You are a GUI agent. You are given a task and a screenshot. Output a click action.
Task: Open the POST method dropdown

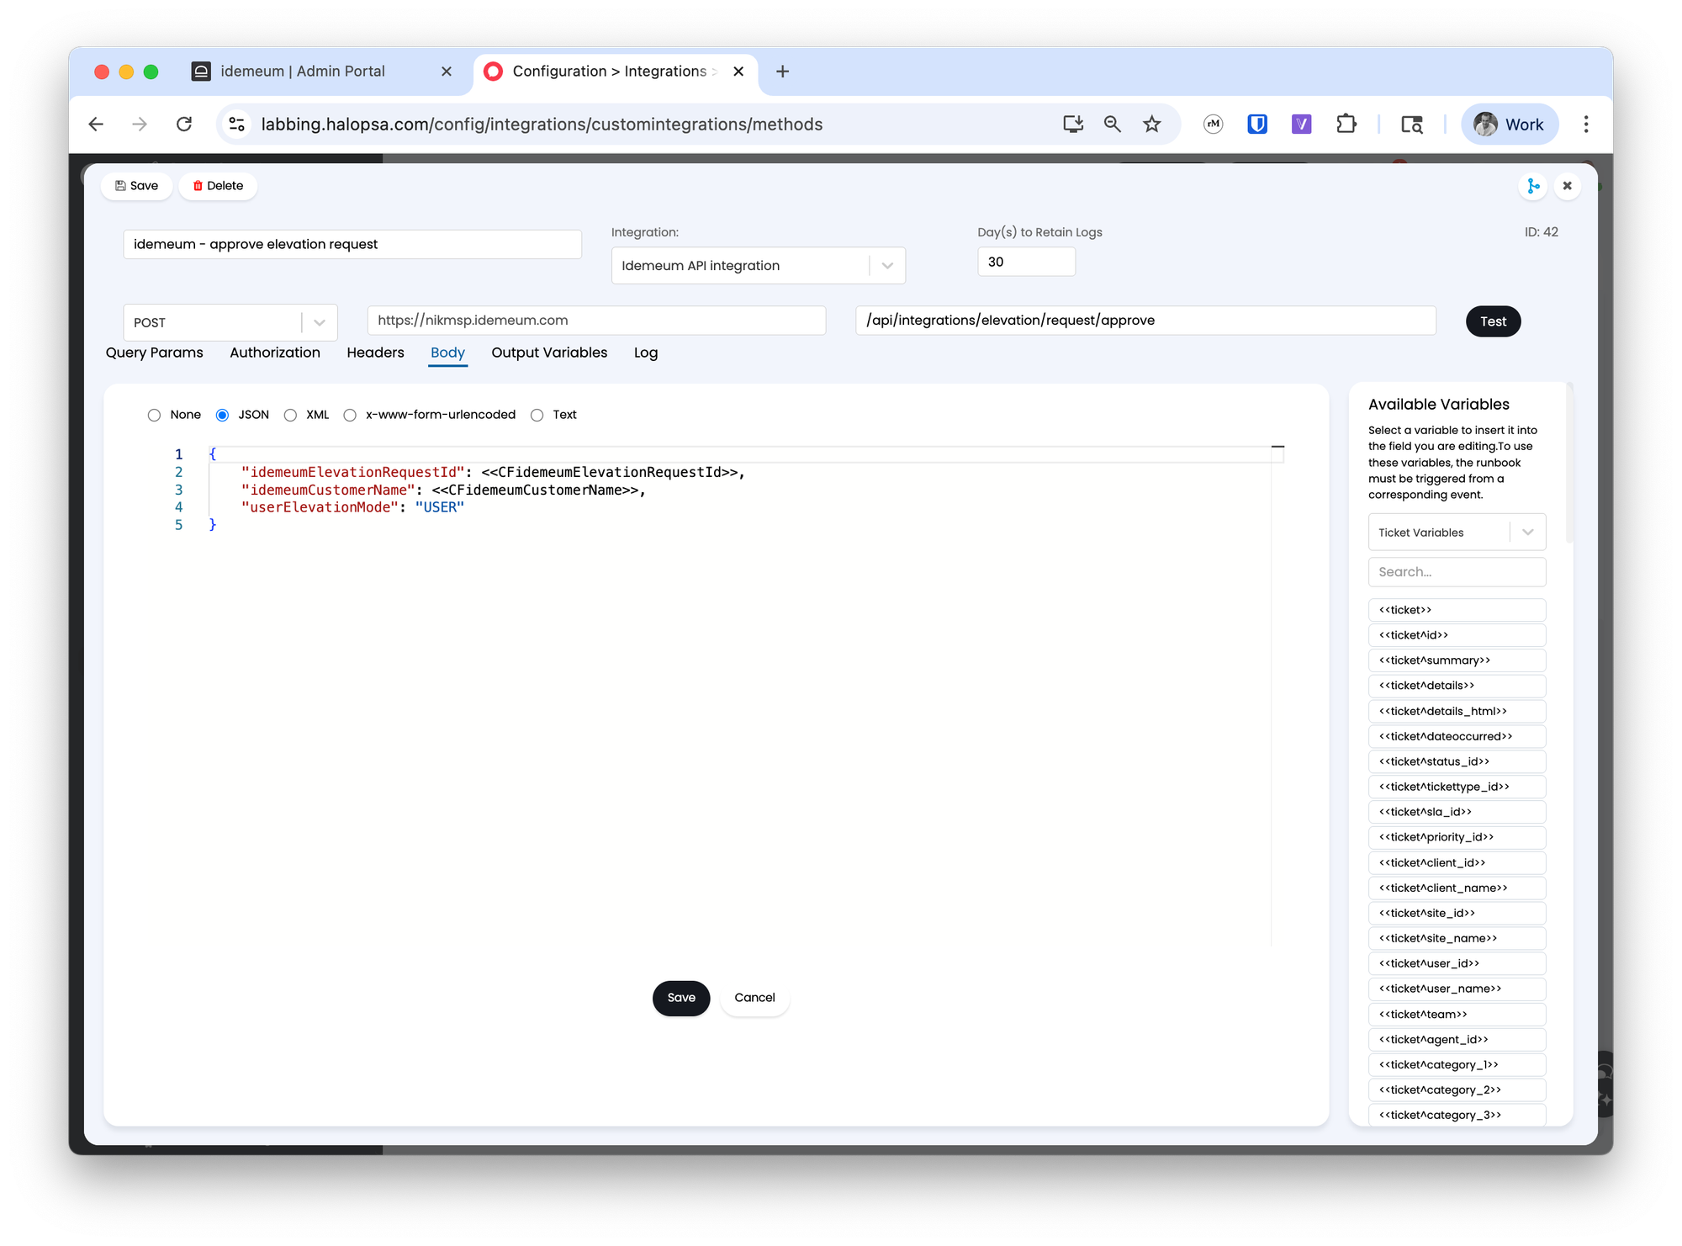click(230, 322)
